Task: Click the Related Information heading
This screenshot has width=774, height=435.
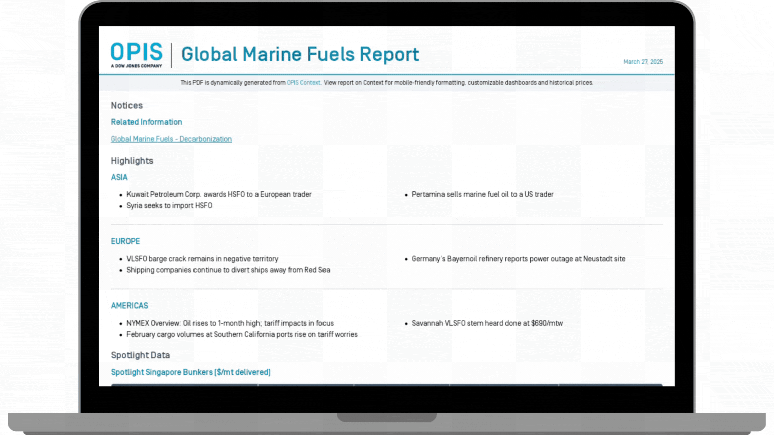Action: tap(147, 122)
